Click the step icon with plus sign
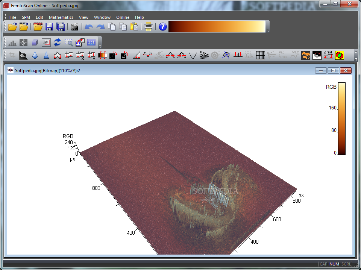The image size is (361, 270). tap(91, 56)
